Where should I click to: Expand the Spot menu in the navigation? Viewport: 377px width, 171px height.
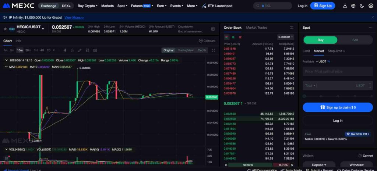[x=122, y=6]
